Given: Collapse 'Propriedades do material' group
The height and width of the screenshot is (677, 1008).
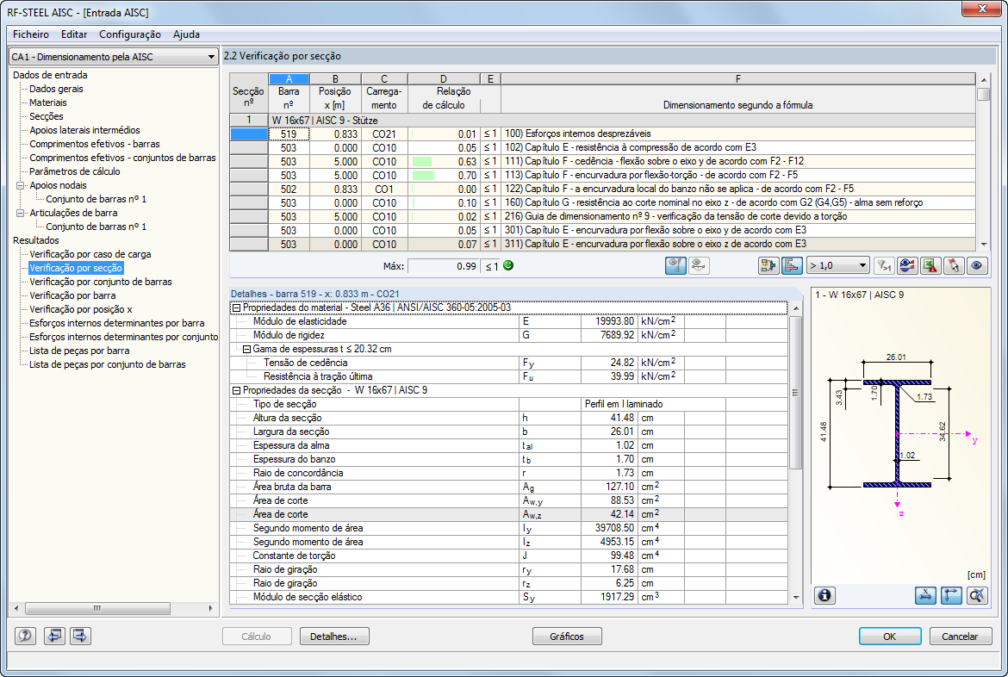Looking at the screenshot, I should (236, 308).
